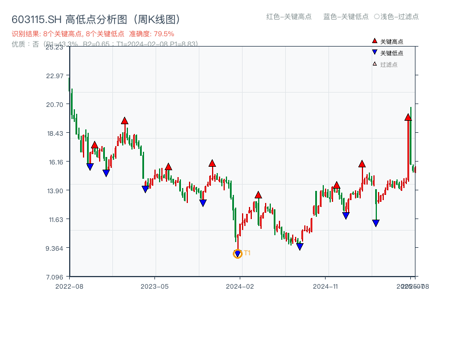Viewport: 461px width, 345px height.
Task: Click the blue key-low marker near 11.9 in January 2025
Action: 346,216
